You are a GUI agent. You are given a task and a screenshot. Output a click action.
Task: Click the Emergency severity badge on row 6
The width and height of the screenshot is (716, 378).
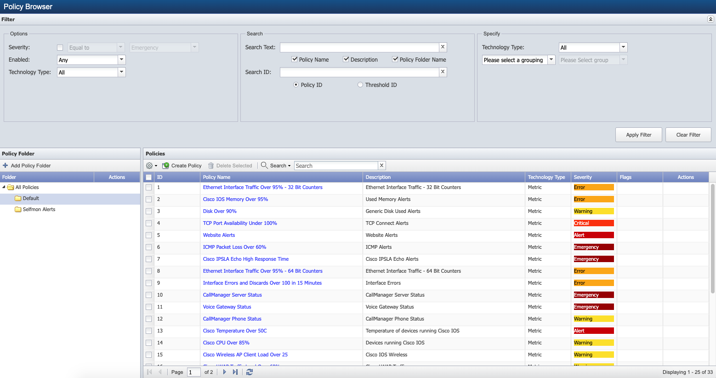point(594,247)
